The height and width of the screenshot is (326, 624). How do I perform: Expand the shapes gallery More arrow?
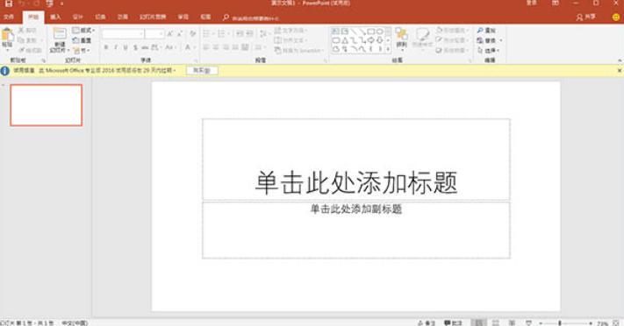coord(388,49)
